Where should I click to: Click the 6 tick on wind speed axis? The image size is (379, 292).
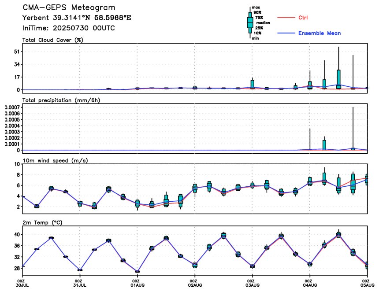pyautogui.click(x=19, y=185)
